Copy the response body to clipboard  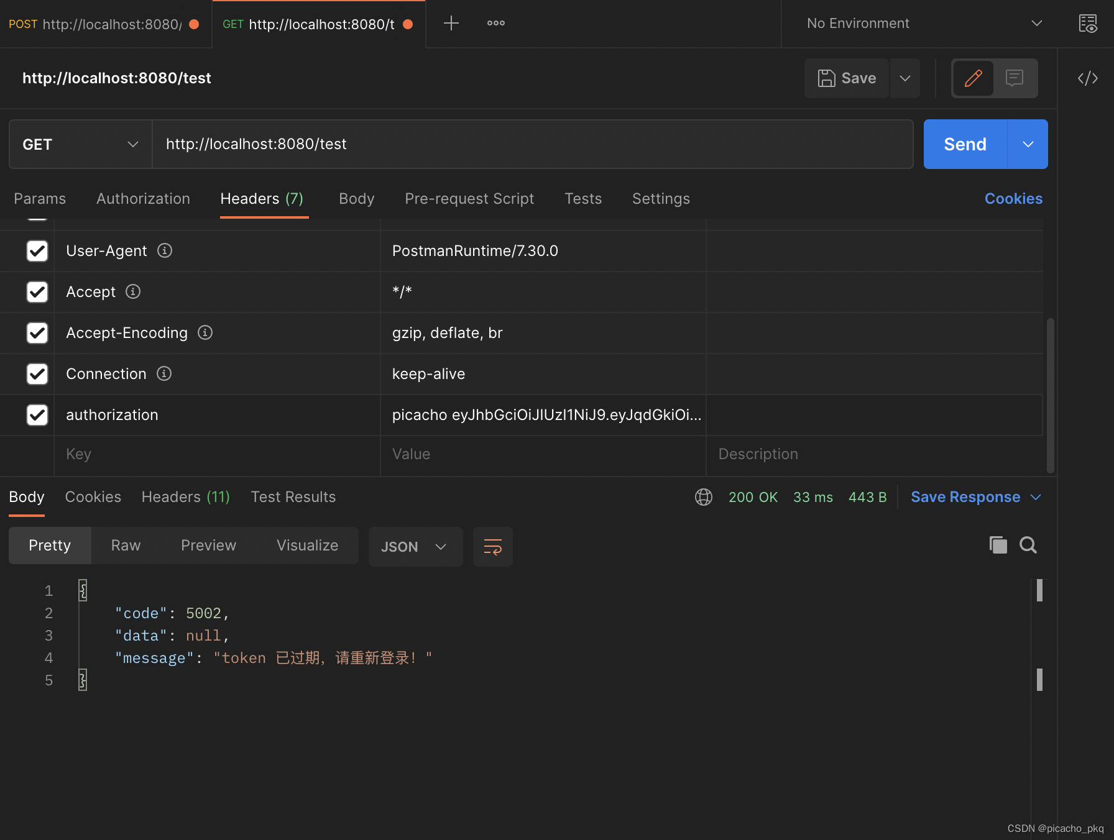tap(998, 545)
